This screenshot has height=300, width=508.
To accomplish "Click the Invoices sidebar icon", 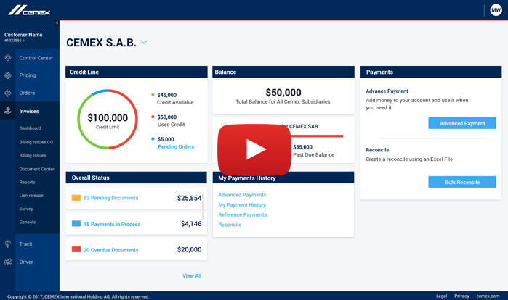I will pyautogui.click(x=8, y=111).
